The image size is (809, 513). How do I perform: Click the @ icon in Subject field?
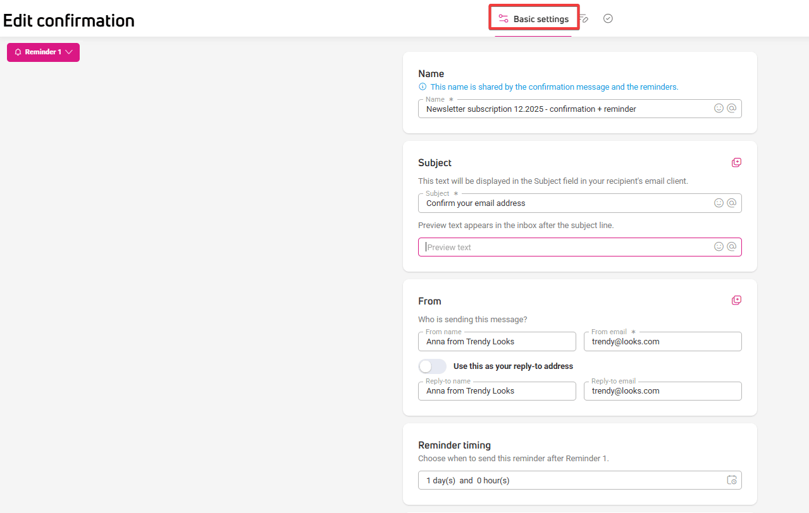pyautogui.click(x=732, y=203)
